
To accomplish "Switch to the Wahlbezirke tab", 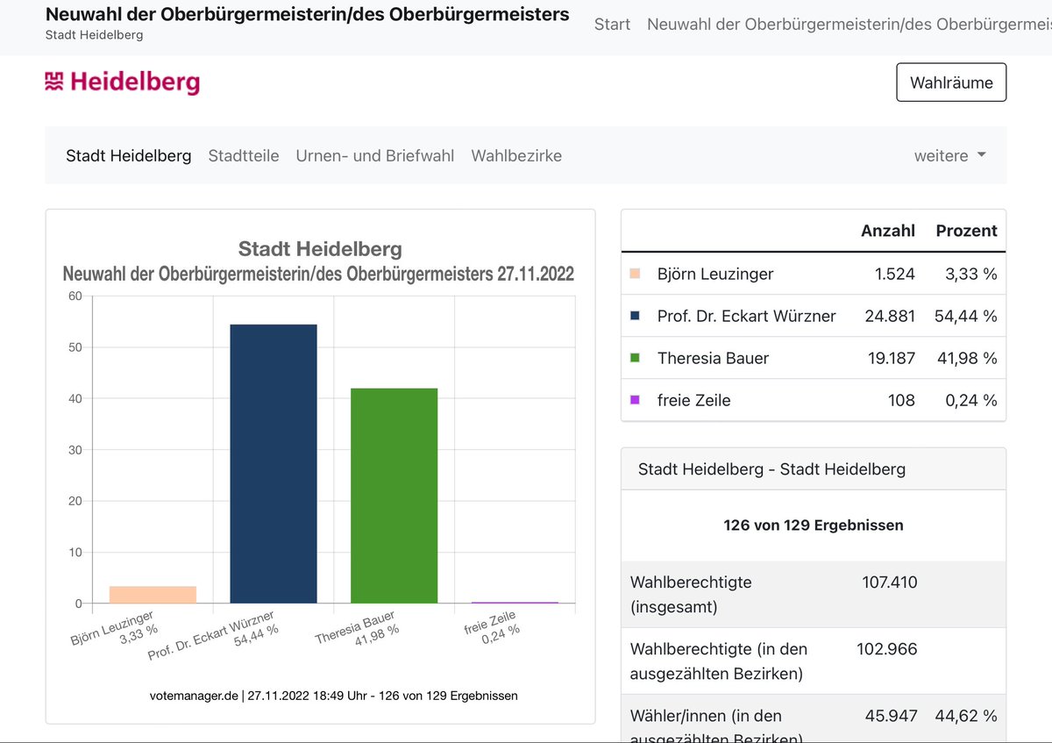I will click(x=516, y=155).
